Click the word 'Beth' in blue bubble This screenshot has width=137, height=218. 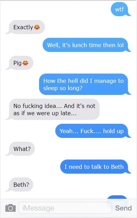click(117, 167)
